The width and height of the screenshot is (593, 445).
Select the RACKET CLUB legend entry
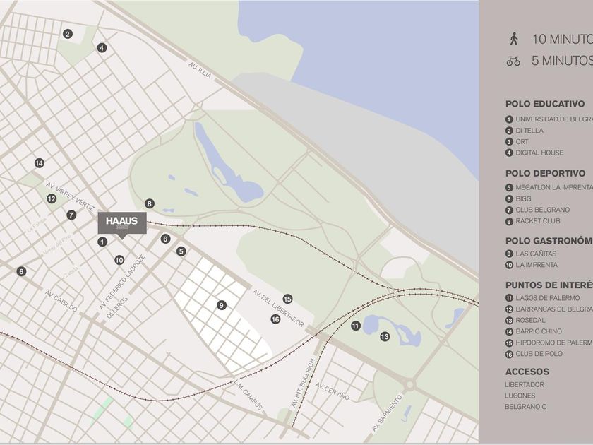click(x=533, y=221)
